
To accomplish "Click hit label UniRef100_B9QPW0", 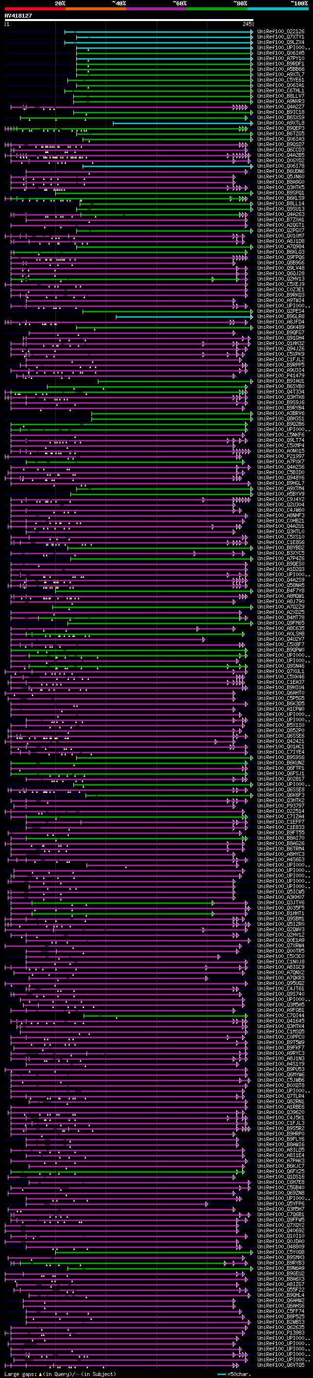I will click(281, 651).
